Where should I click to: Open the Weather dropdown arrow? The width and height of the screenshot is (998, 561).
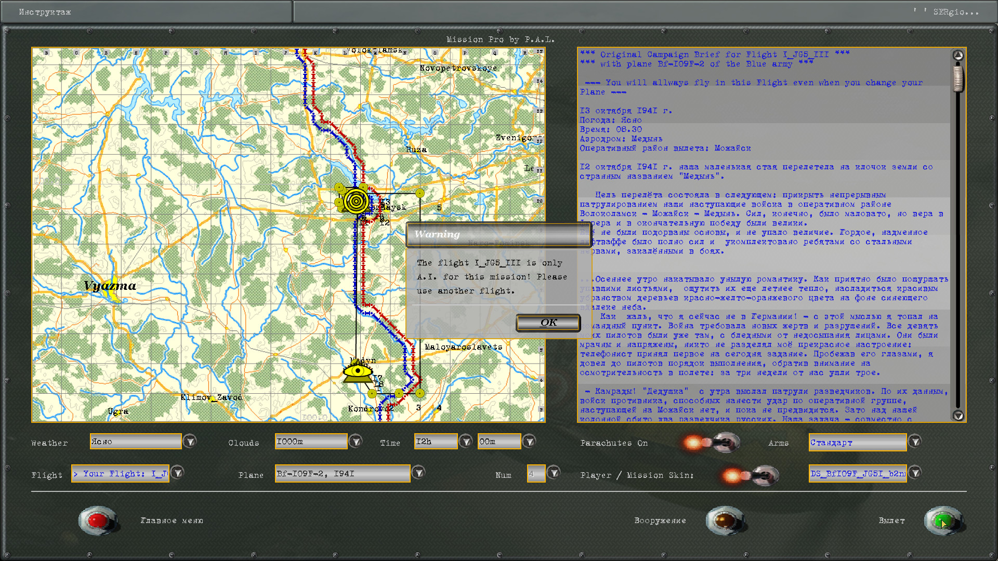[190, 442]
